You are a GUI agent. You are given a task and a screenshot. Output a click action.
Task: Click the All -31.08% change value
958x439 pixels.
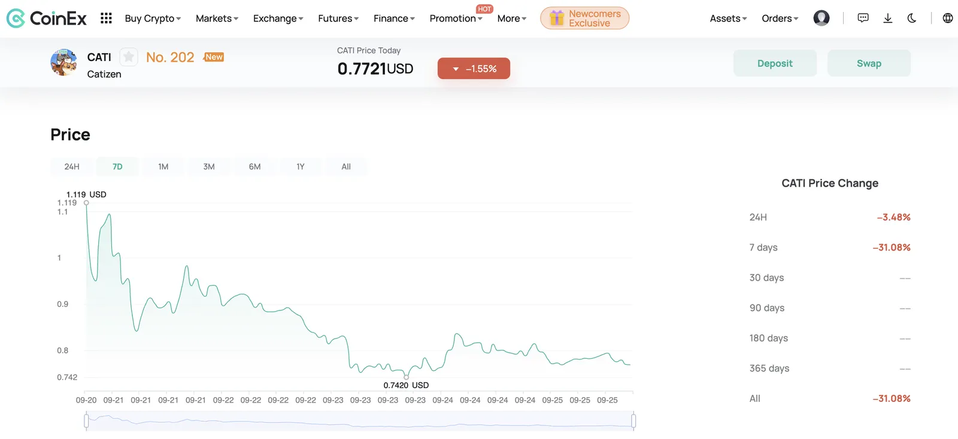pyautogui.click(x=892, y=398)
